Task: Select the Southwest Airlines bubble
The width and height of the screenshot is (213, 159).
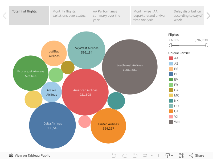Action: click(130, 67)
